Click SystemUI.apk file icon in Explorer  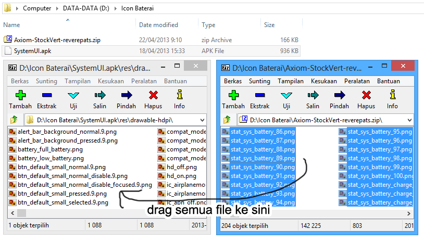[8, 50]
